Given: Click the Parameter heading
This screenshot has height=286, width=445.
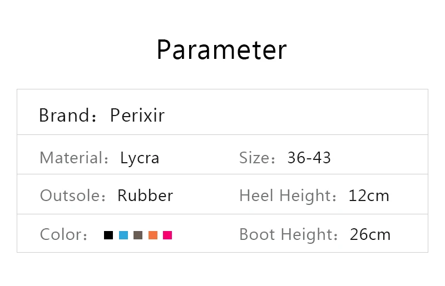Looking at the screenshot, I should coord(221,50).
